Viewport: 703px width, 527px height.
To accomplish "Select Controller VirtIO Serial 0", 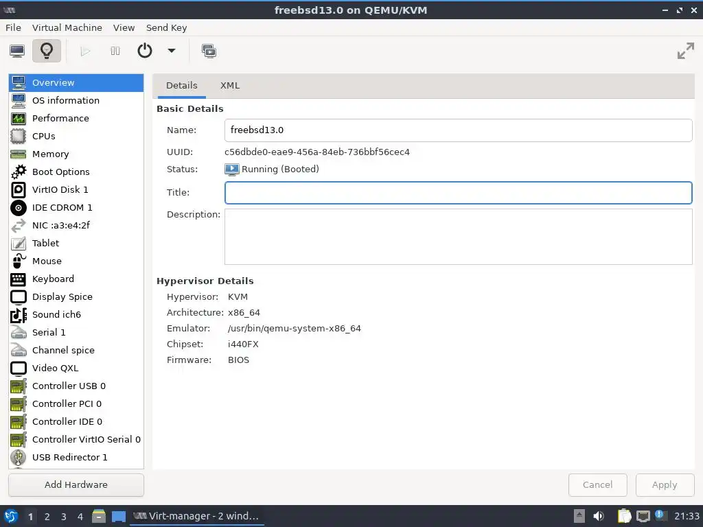I will click(x=76, y=440).
